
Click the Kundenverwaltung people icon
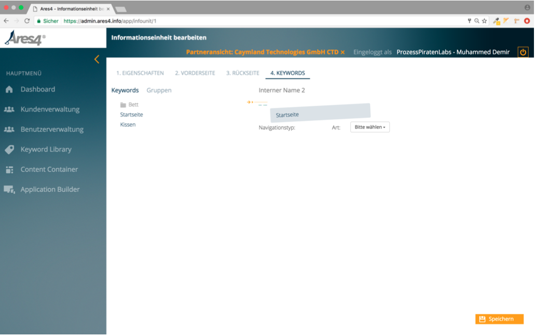9,109
